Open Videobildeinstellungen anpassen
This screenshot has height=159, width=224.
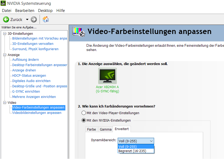37,113
